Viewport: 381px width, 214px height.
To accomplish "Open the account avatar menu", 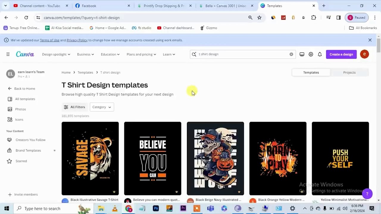I will [364, 54].
